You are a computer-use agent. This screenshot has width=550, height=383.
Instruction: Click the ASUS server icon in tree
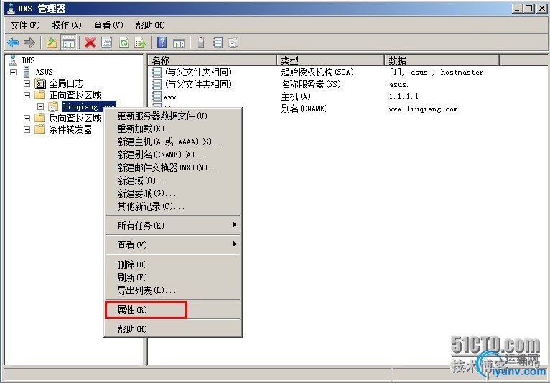click(x=27, y=72)
